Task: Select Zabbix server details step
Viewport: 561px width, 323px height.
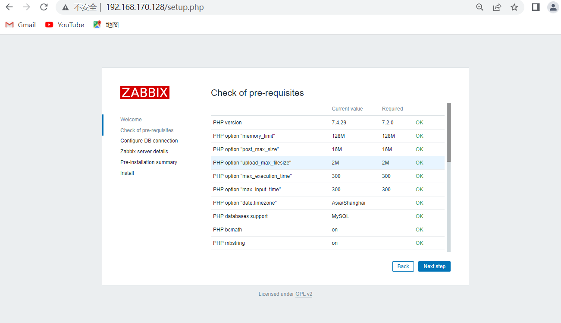Action: 144,152
